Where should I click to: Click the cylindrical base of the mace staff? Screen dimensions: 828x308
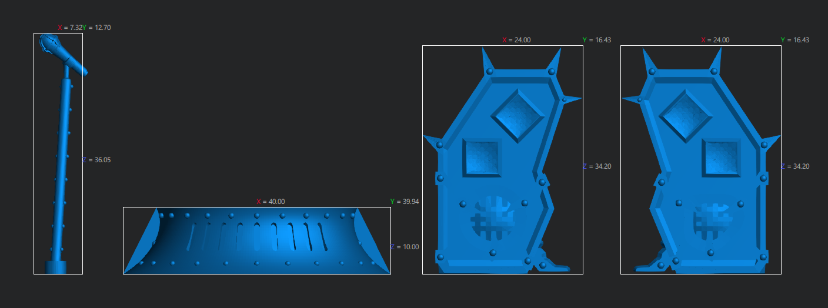[57, 267]
